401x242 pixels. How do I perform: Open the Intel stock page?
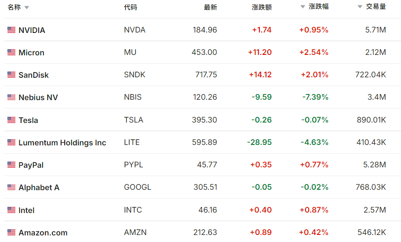coord(26,210)
